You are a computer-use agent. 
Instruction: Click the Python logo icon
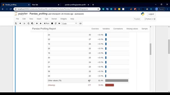tap(143, 14)
